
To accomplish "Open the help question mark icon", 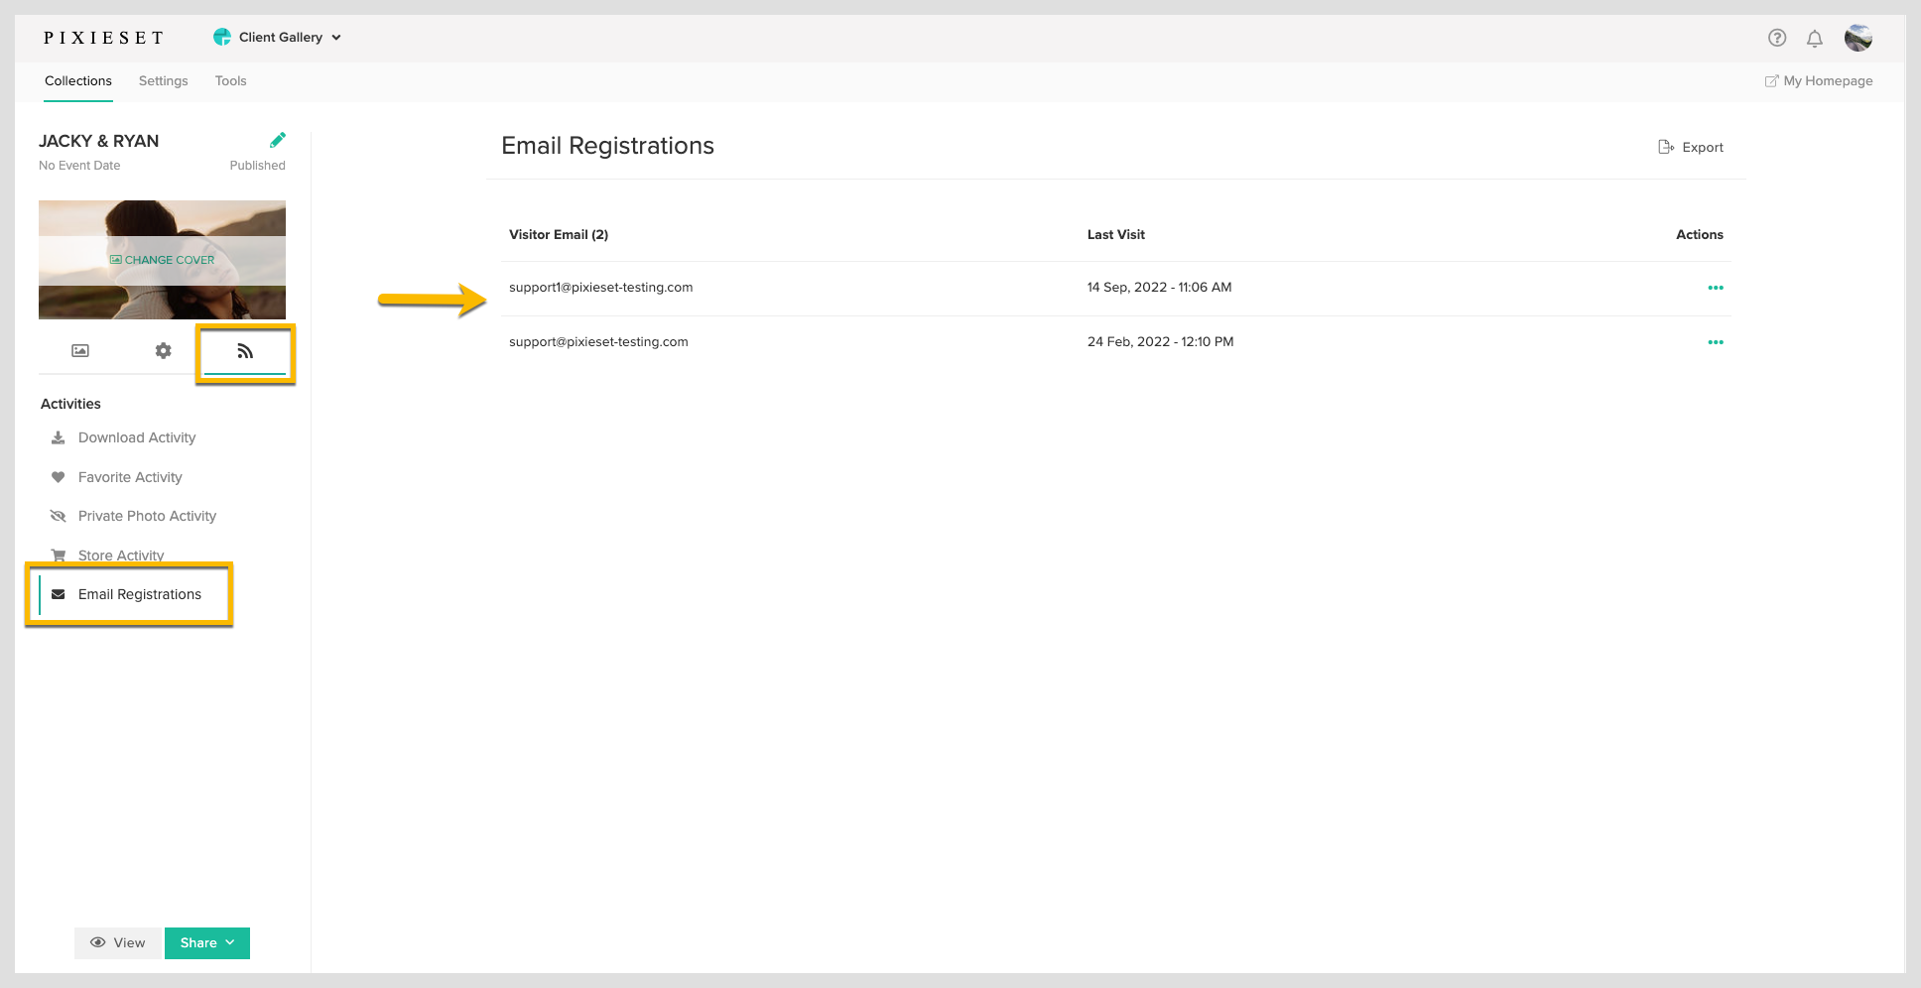I will 1777,38.
